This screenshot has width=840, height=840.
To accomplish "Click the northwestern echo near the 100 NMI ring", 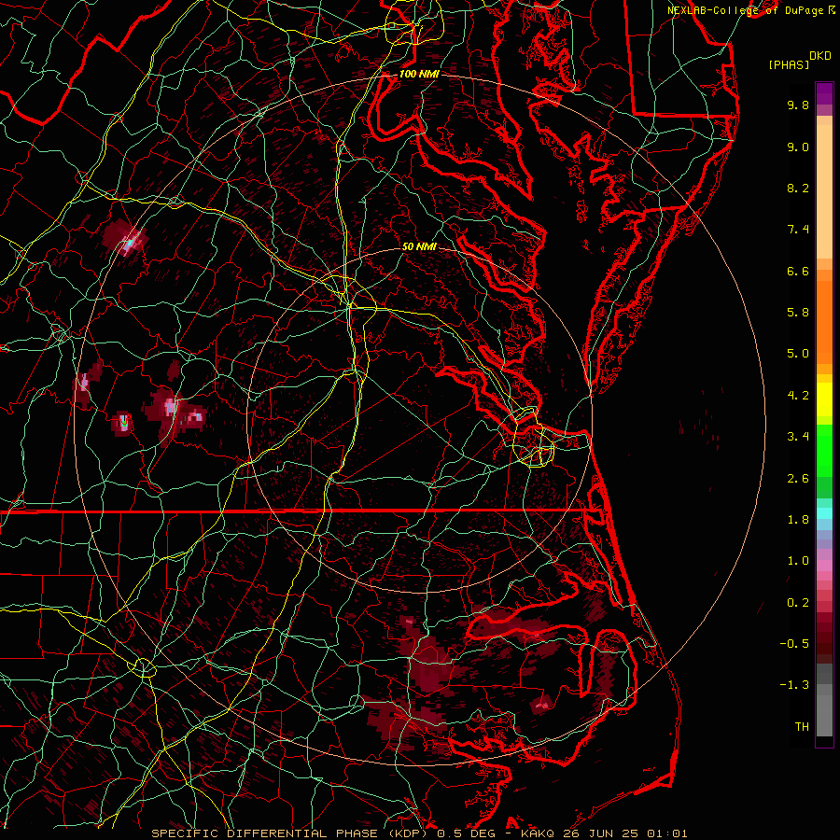I will (x=126, y=240).
